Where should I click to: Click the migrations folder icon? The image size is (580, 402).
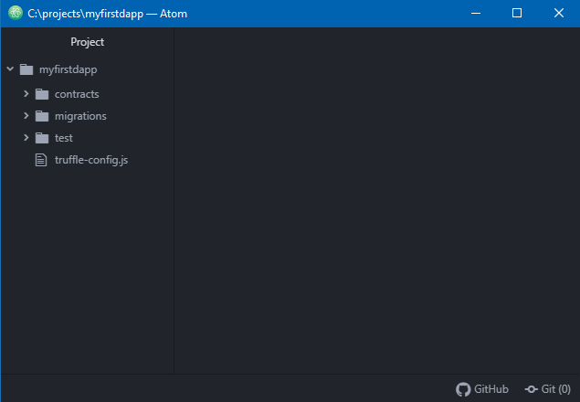[42, 116]
